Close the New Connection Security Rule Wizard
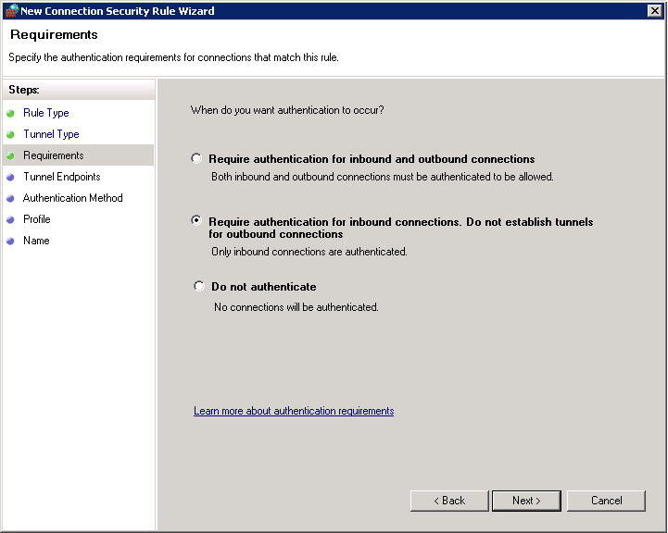 654,10
